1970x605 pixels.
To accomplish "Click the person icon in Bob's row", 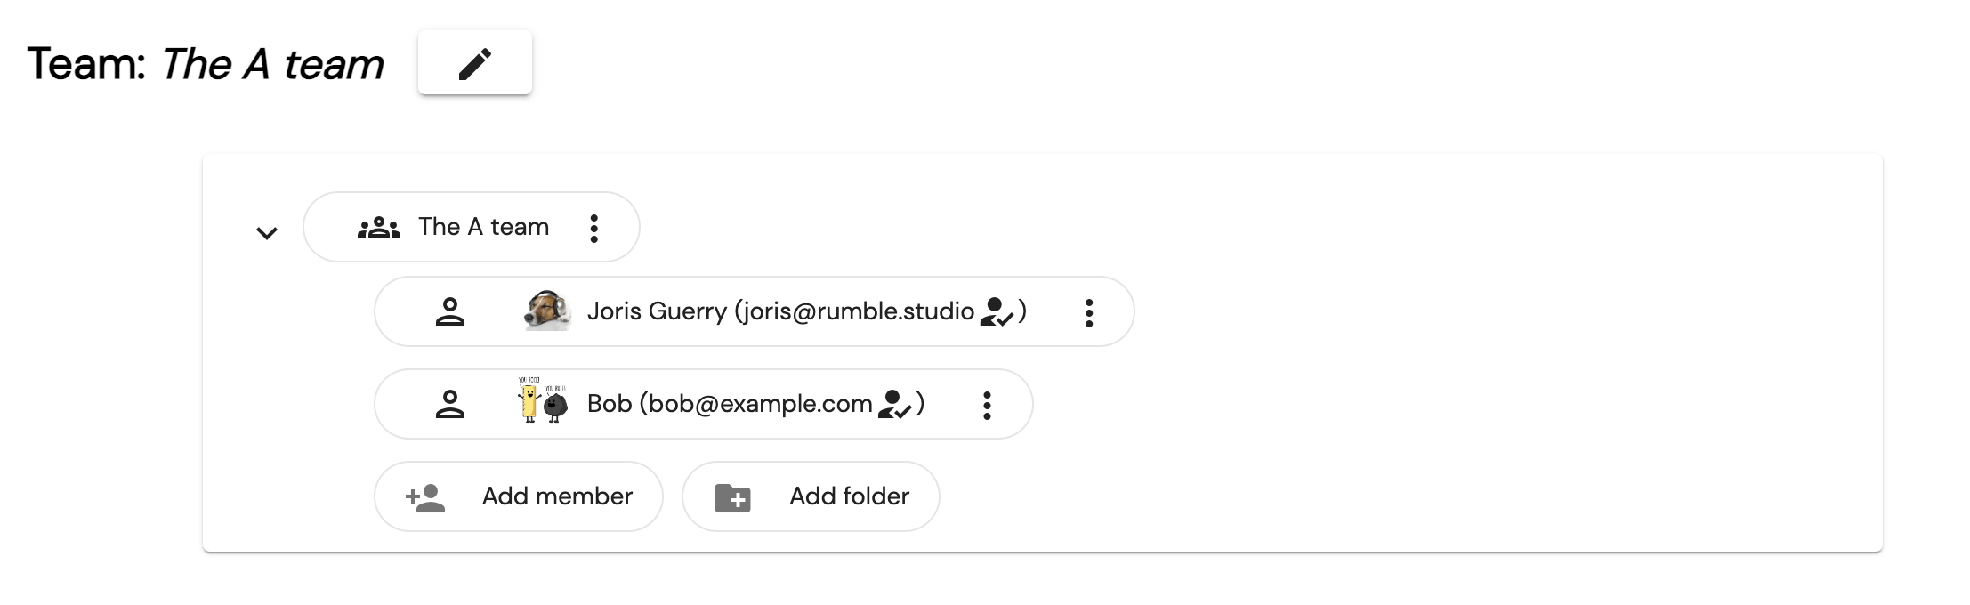I will click(450, 404).
